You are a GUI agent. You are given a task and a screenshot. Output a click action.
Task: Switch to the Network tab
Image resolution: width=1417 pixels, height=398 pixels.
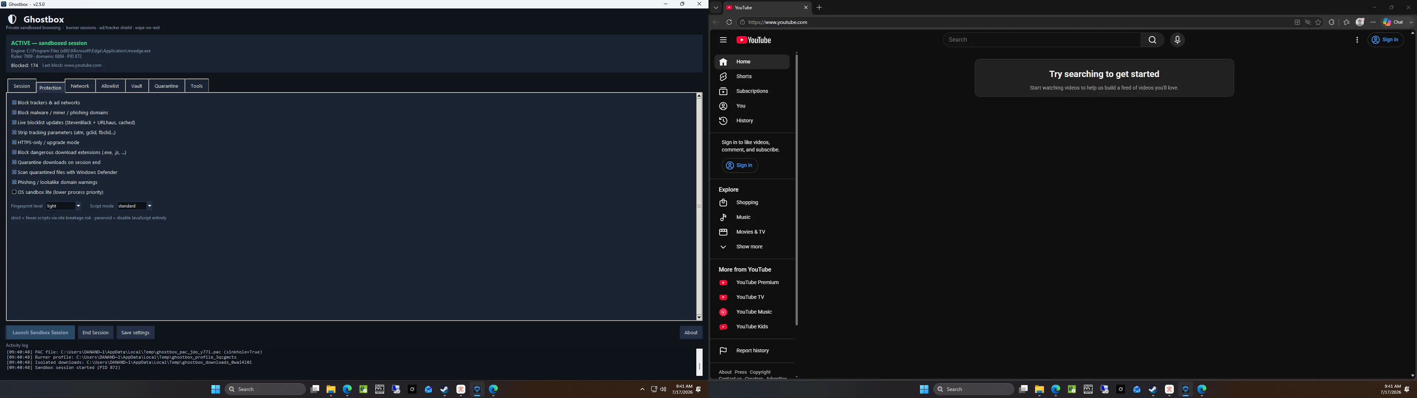(x=80, y=86)
